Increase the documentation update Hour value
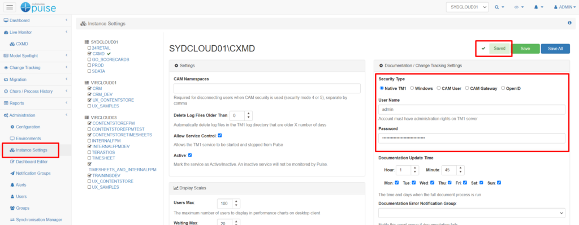This screenshot has height=225, width=579. coord(415,168)
